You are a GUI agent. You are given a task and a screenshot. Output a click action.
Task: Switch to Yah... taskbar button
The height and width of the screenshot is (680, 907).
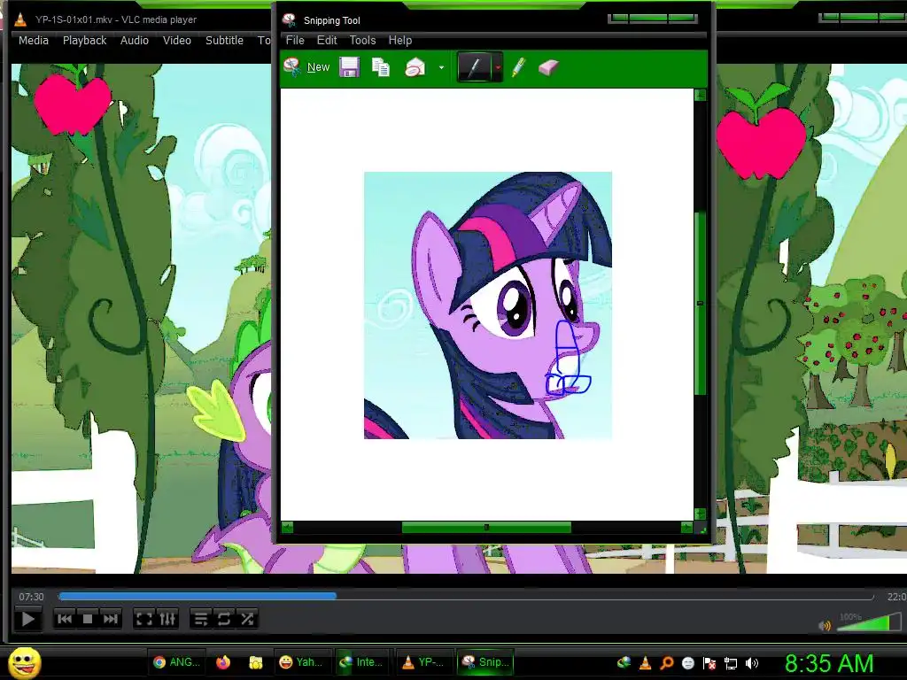click(x=301, y=662)
